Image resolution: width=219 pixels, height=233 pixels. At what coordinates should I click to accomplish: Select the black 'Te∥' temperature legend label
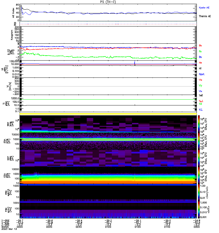pos(201,96)
